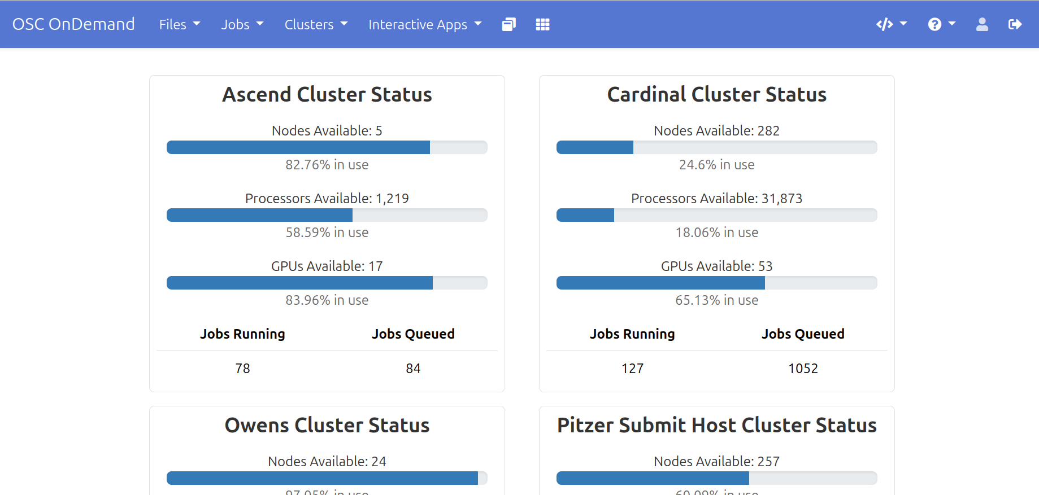1039x495 pixels.
Task: Open the Develop code icon menu
Action: click(891, 24)
